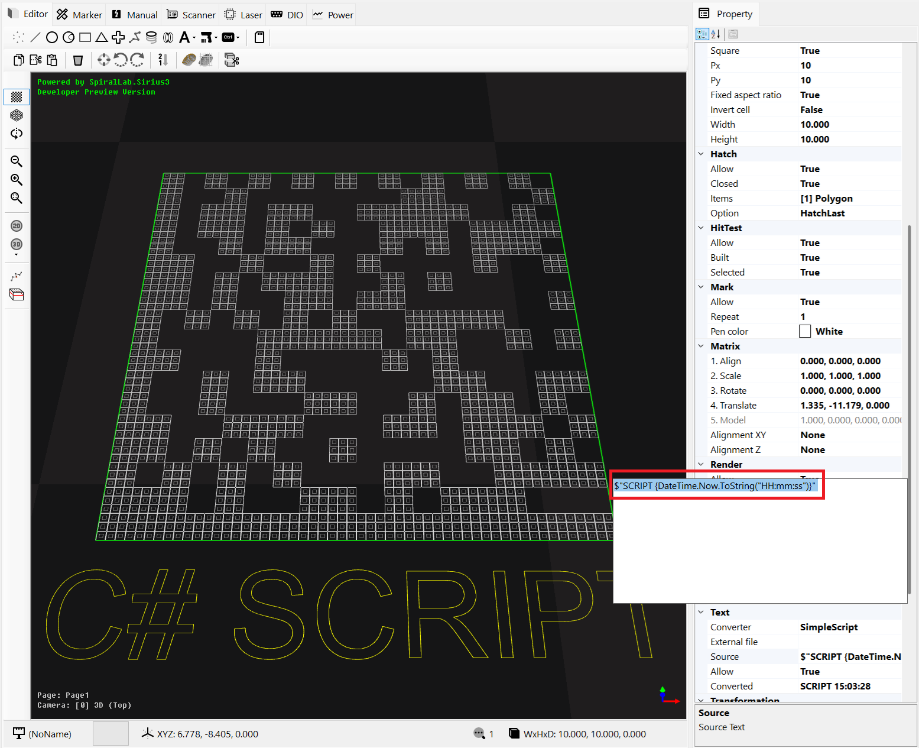
Task: Collapse the Hatch property group
Action: tap(701, 154)
